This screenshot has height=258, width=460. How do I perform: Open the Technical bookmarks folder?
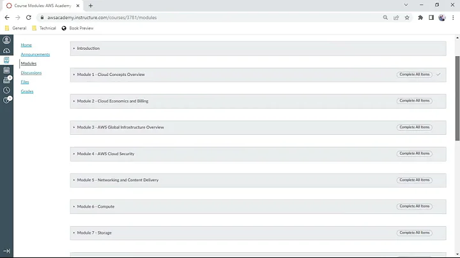coord(44,28)
